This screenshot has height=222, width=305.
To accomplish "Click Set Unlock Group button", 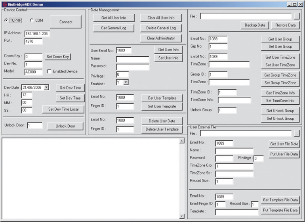I will click(x=280, y=119).
